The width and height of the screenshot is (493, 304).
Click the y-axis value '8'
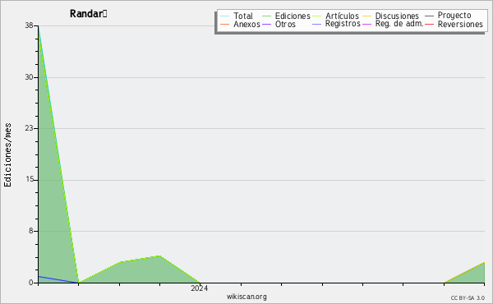pos(31,231)
